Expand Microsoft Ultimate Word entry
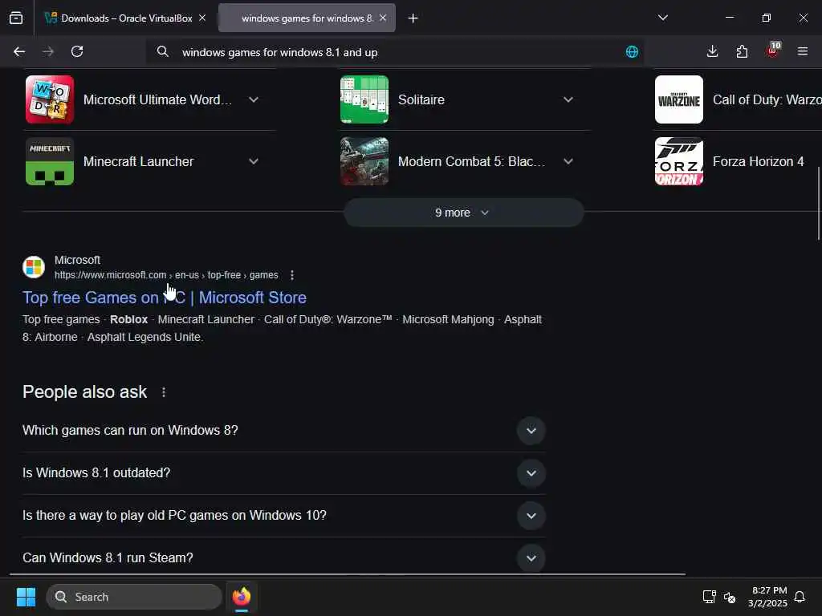822x616 pixels. tap(254, 99)
